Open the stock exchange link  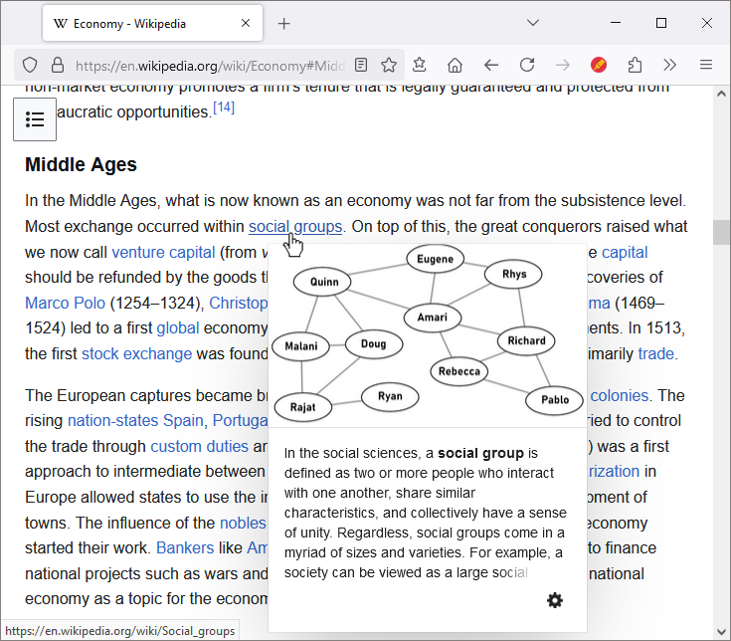coord(137,354)
